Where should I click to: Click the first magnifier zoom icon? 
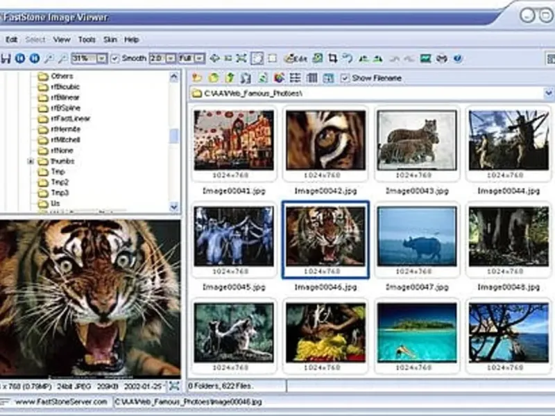pyautogui.click(x=49, y=58)
